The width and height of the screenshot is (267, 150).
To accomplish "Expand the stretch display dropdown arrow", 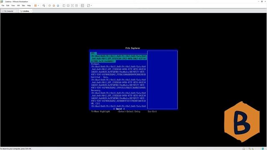I will pyautogui.click(x=91, y=5).
